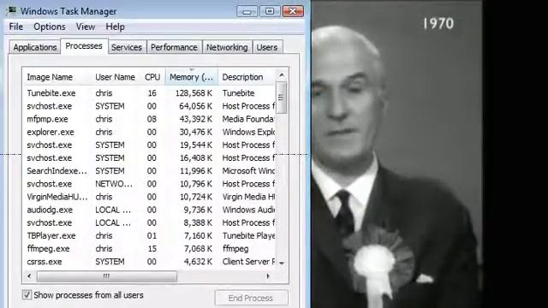The height and width of the screenshot is (308, 548).
Task: Click svchost.exe using 19,544 K
Action: (150, 145)
